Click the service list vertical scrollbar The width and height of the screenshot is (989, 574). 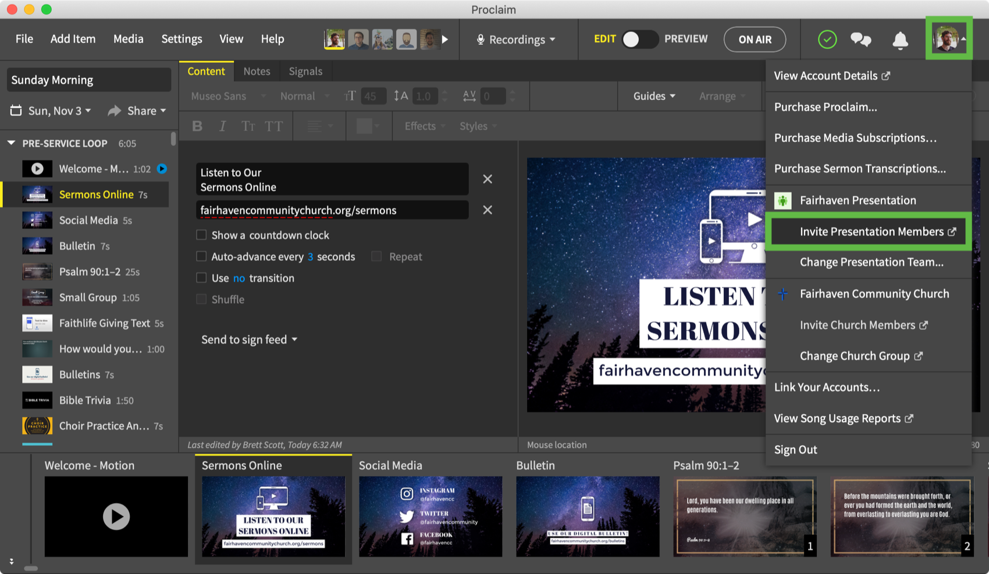(173, 139)
